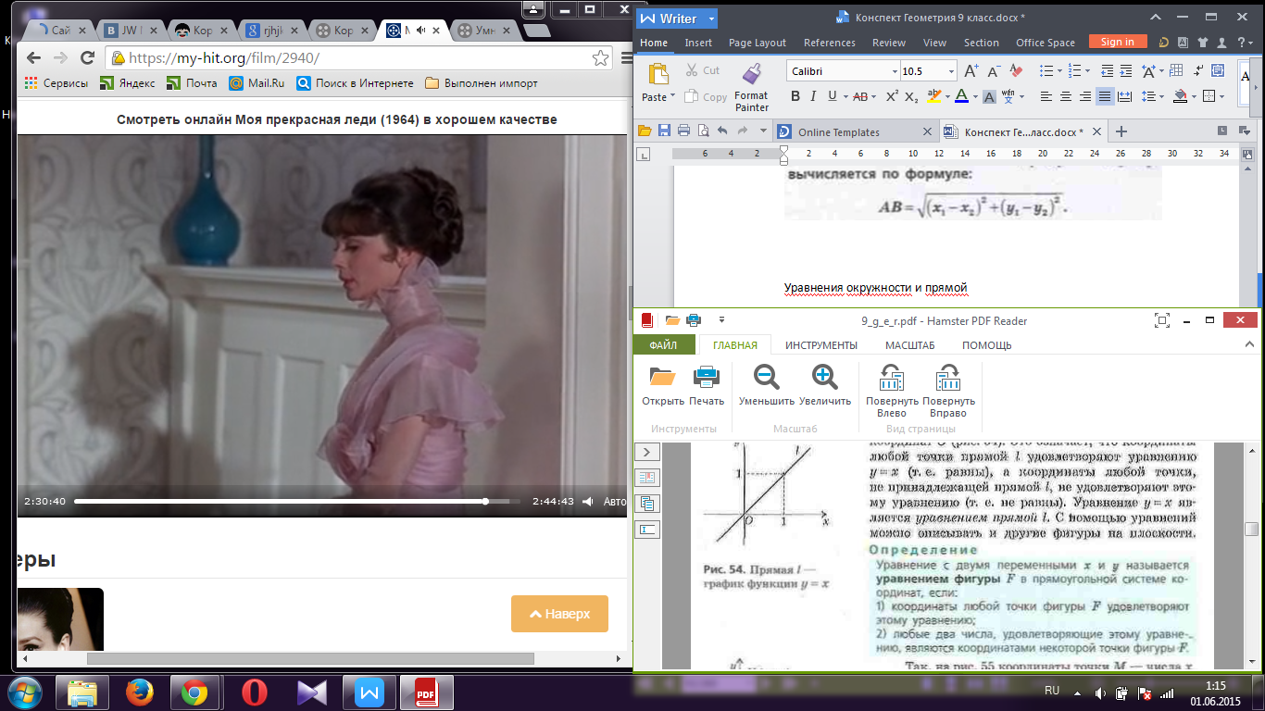
Task: Click Sign in button in Writer
Action: pos(1118,42)
